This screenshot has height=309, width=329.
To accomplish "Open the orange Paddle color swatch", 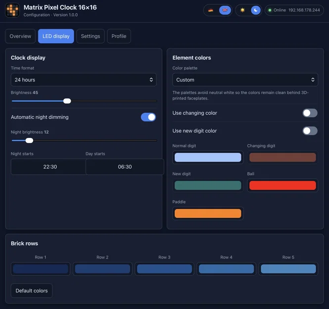I will click(x=208, y=214).
